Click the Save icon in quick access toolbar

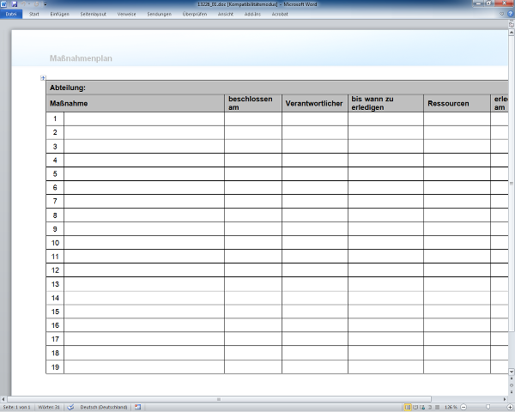point(15,4)
